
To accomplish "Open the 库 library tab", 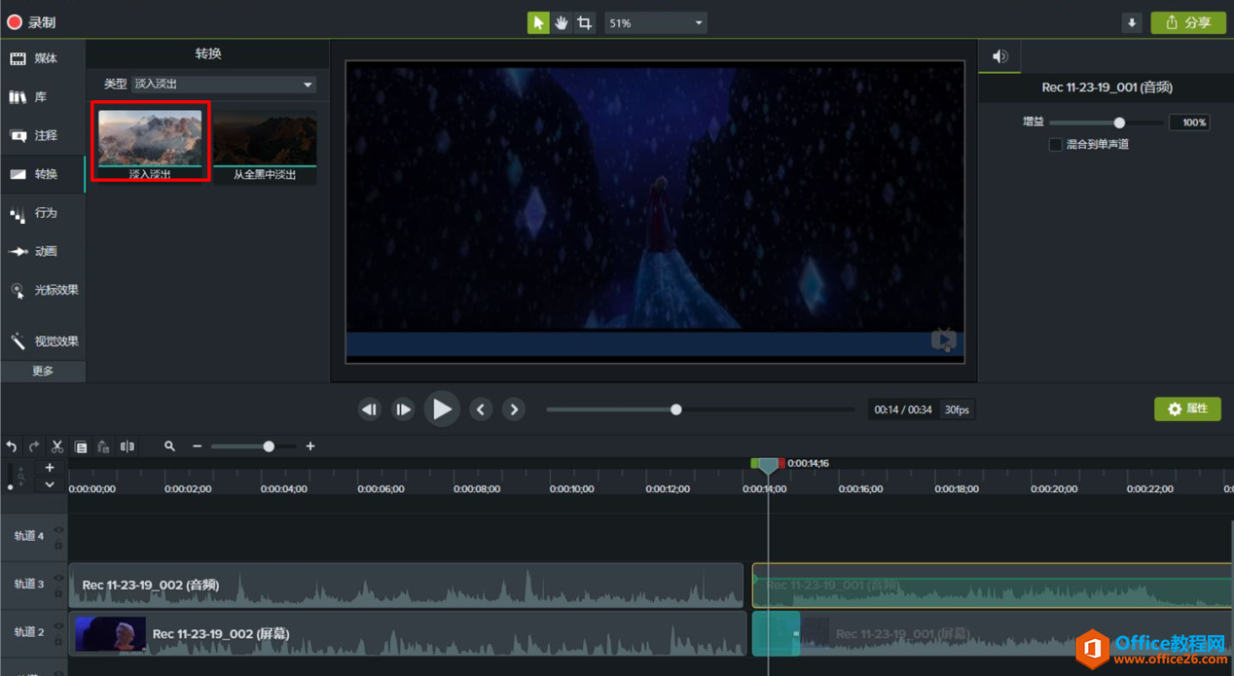I will coord(43,97).
